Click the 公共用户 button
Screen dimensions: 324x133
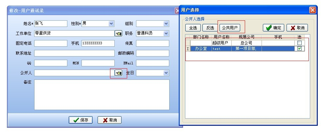click(230, 28)
